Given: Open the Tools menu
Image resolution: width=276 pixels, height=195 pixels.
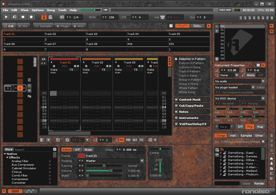Looking at the screenshot, I should (62, 10).
